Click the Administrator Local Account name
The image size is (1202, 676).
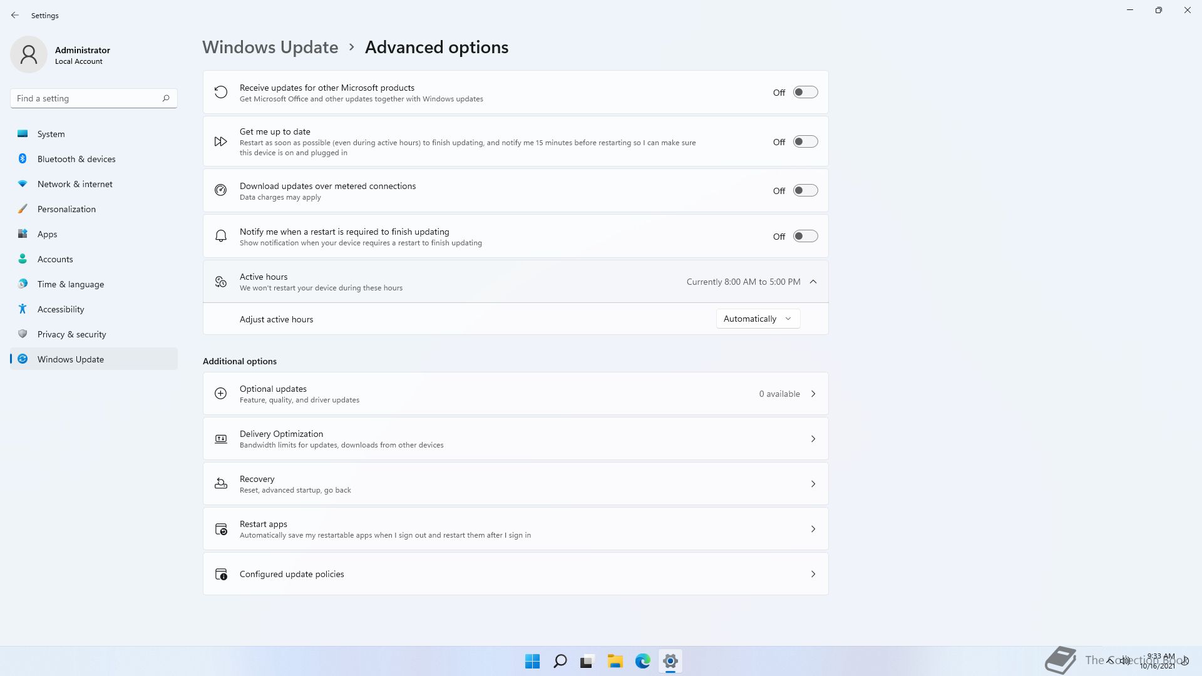(82, 55)
